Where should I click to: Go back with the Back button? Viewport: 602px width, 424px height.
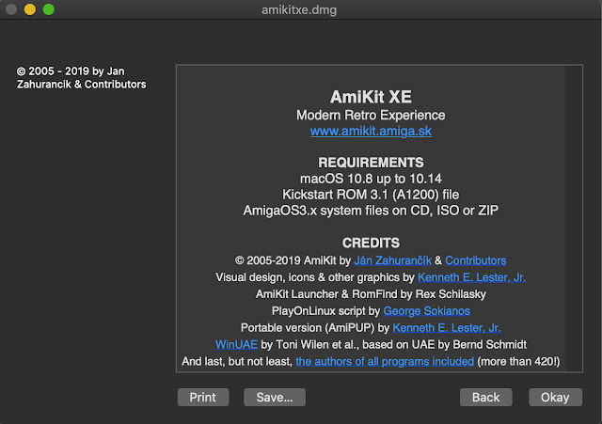pos(485,397)
